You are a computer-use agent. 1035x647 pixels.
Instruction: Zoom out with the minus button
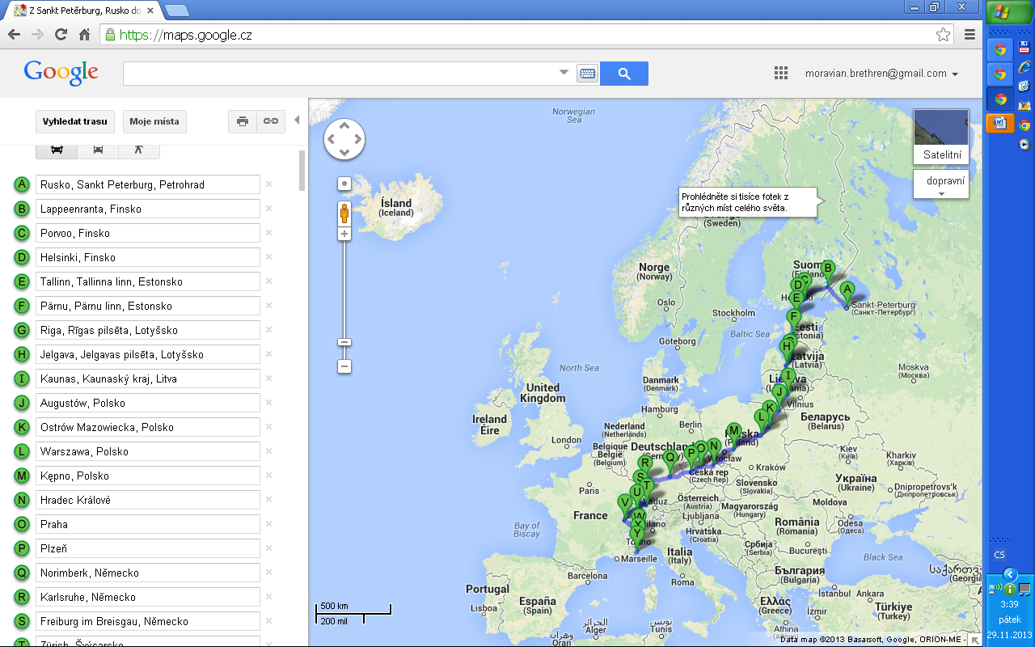pos(344,366)
